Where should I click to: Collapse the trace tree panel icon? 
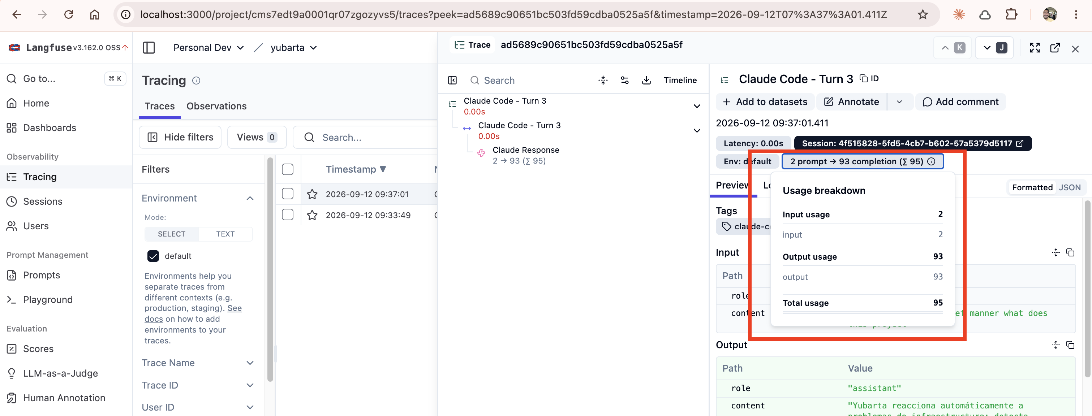[452, 81]
